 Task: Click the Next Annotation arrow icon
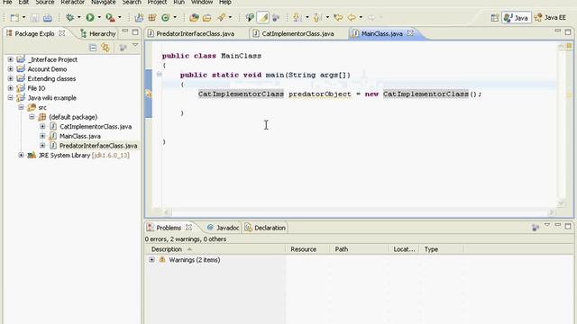point(298,17)
